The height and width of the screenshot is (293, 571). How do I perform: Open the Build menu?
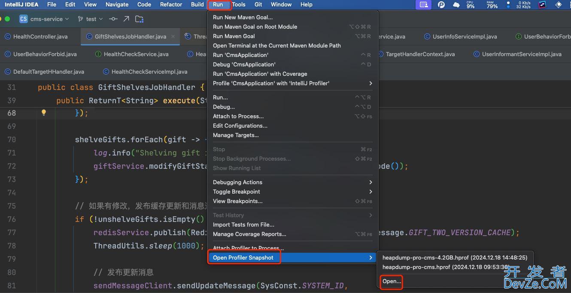pyautogui.click(x=197, y=4)
